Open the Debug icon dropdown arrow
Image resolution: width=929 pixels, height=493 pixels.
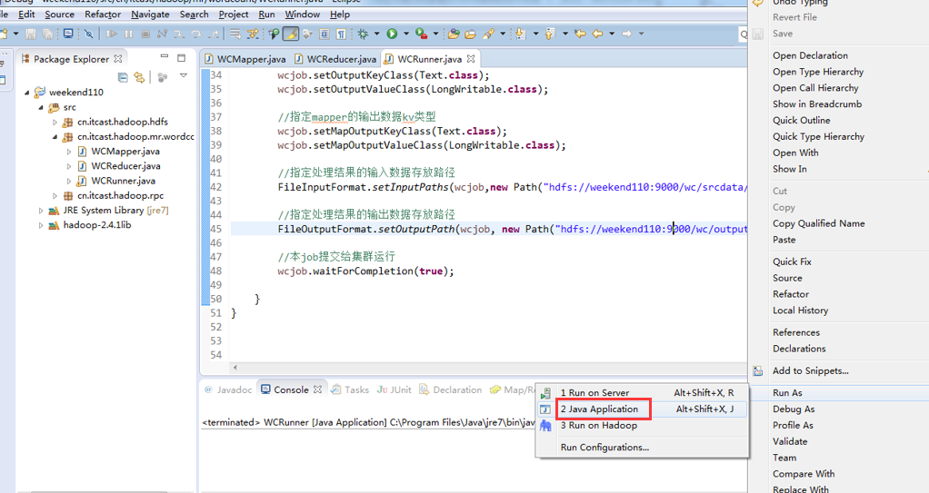click(x=377, y=34)
